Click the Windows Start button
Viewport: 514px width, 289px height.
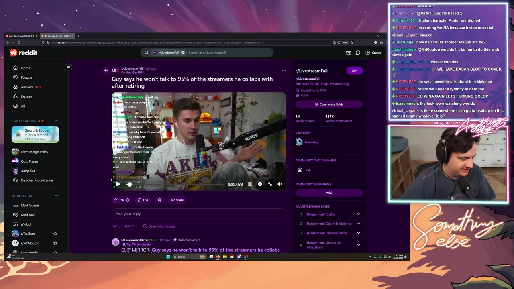pos(168,257)
